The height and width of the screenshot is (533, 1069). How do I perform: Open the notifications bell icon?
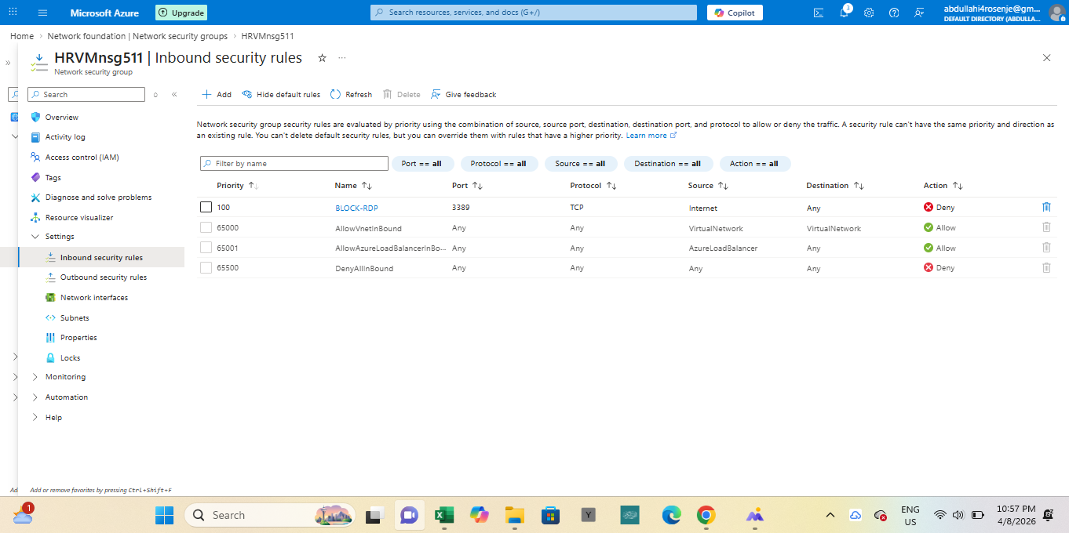click(x=844, y=13)
